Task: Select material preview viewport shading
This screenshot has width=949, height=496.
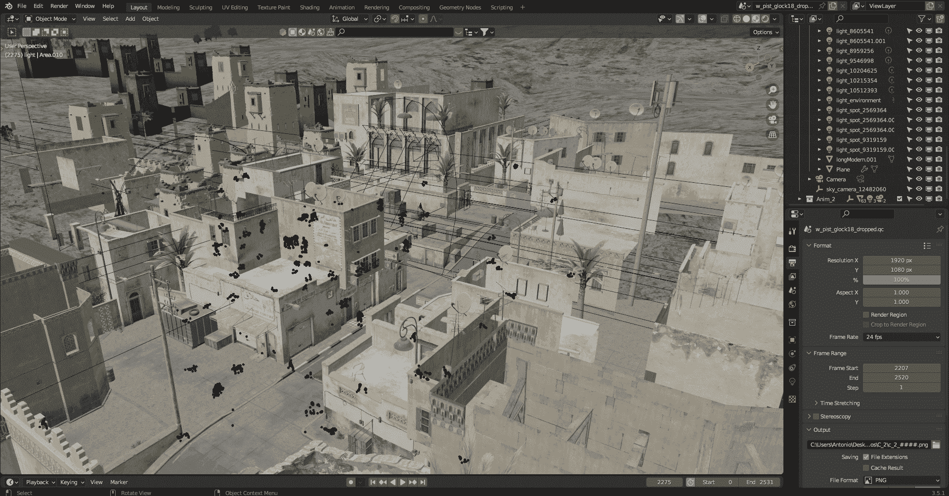Action: [x=756, y=19]
